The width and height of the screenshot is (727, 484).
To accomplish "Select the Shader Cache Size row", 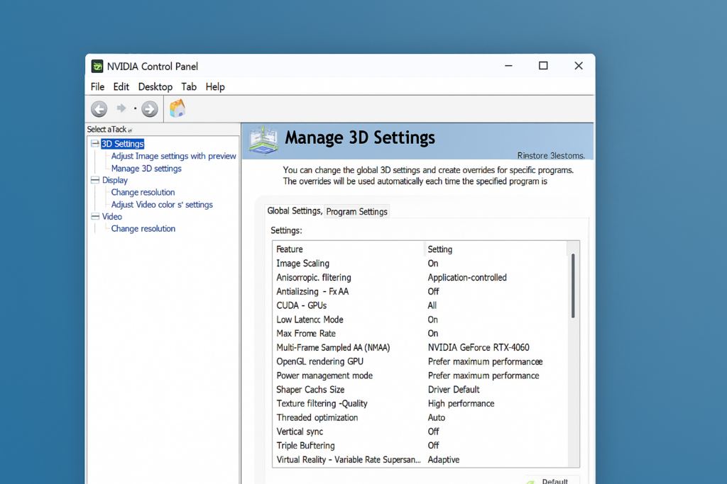I will tap(420, 389).
